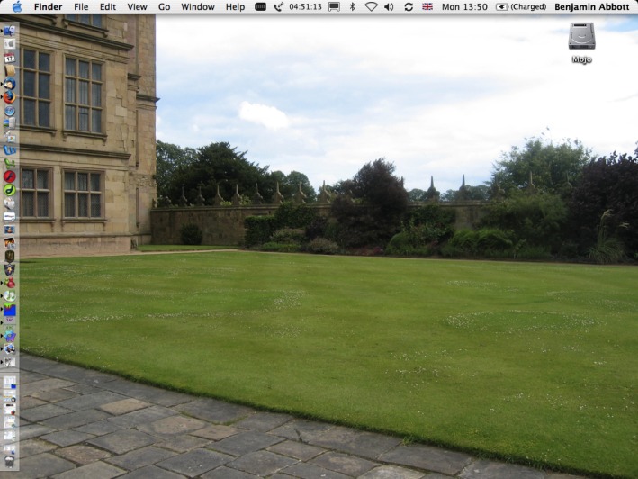Open the battery Charged status menu
This screenshot has height=479, width=638.
click(x=521, y=7)
